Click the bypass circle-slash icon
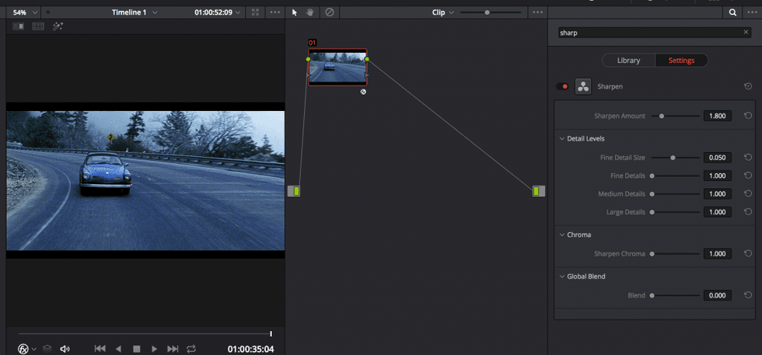The width and height of the screenshot is (762, 355). coord(330,12)
